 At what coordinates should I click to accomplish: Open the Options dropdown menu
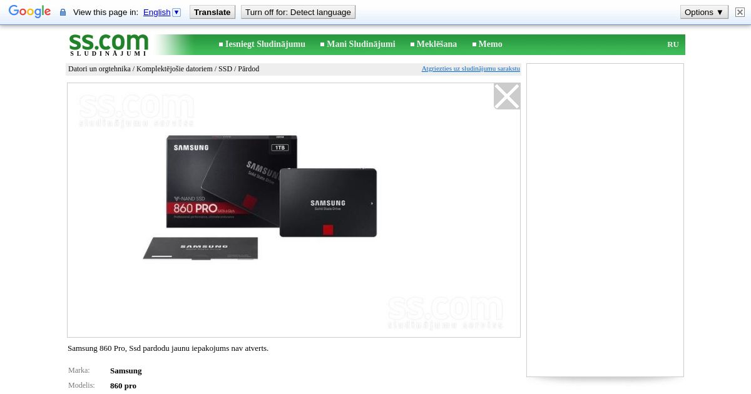click(x=704, y=12)
